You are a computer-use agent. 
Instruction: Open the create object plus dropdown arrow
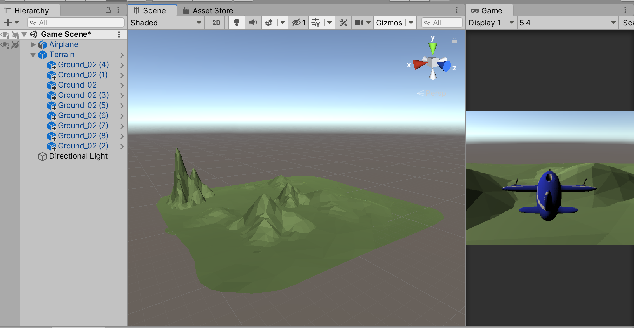click(x=17, y=23)
